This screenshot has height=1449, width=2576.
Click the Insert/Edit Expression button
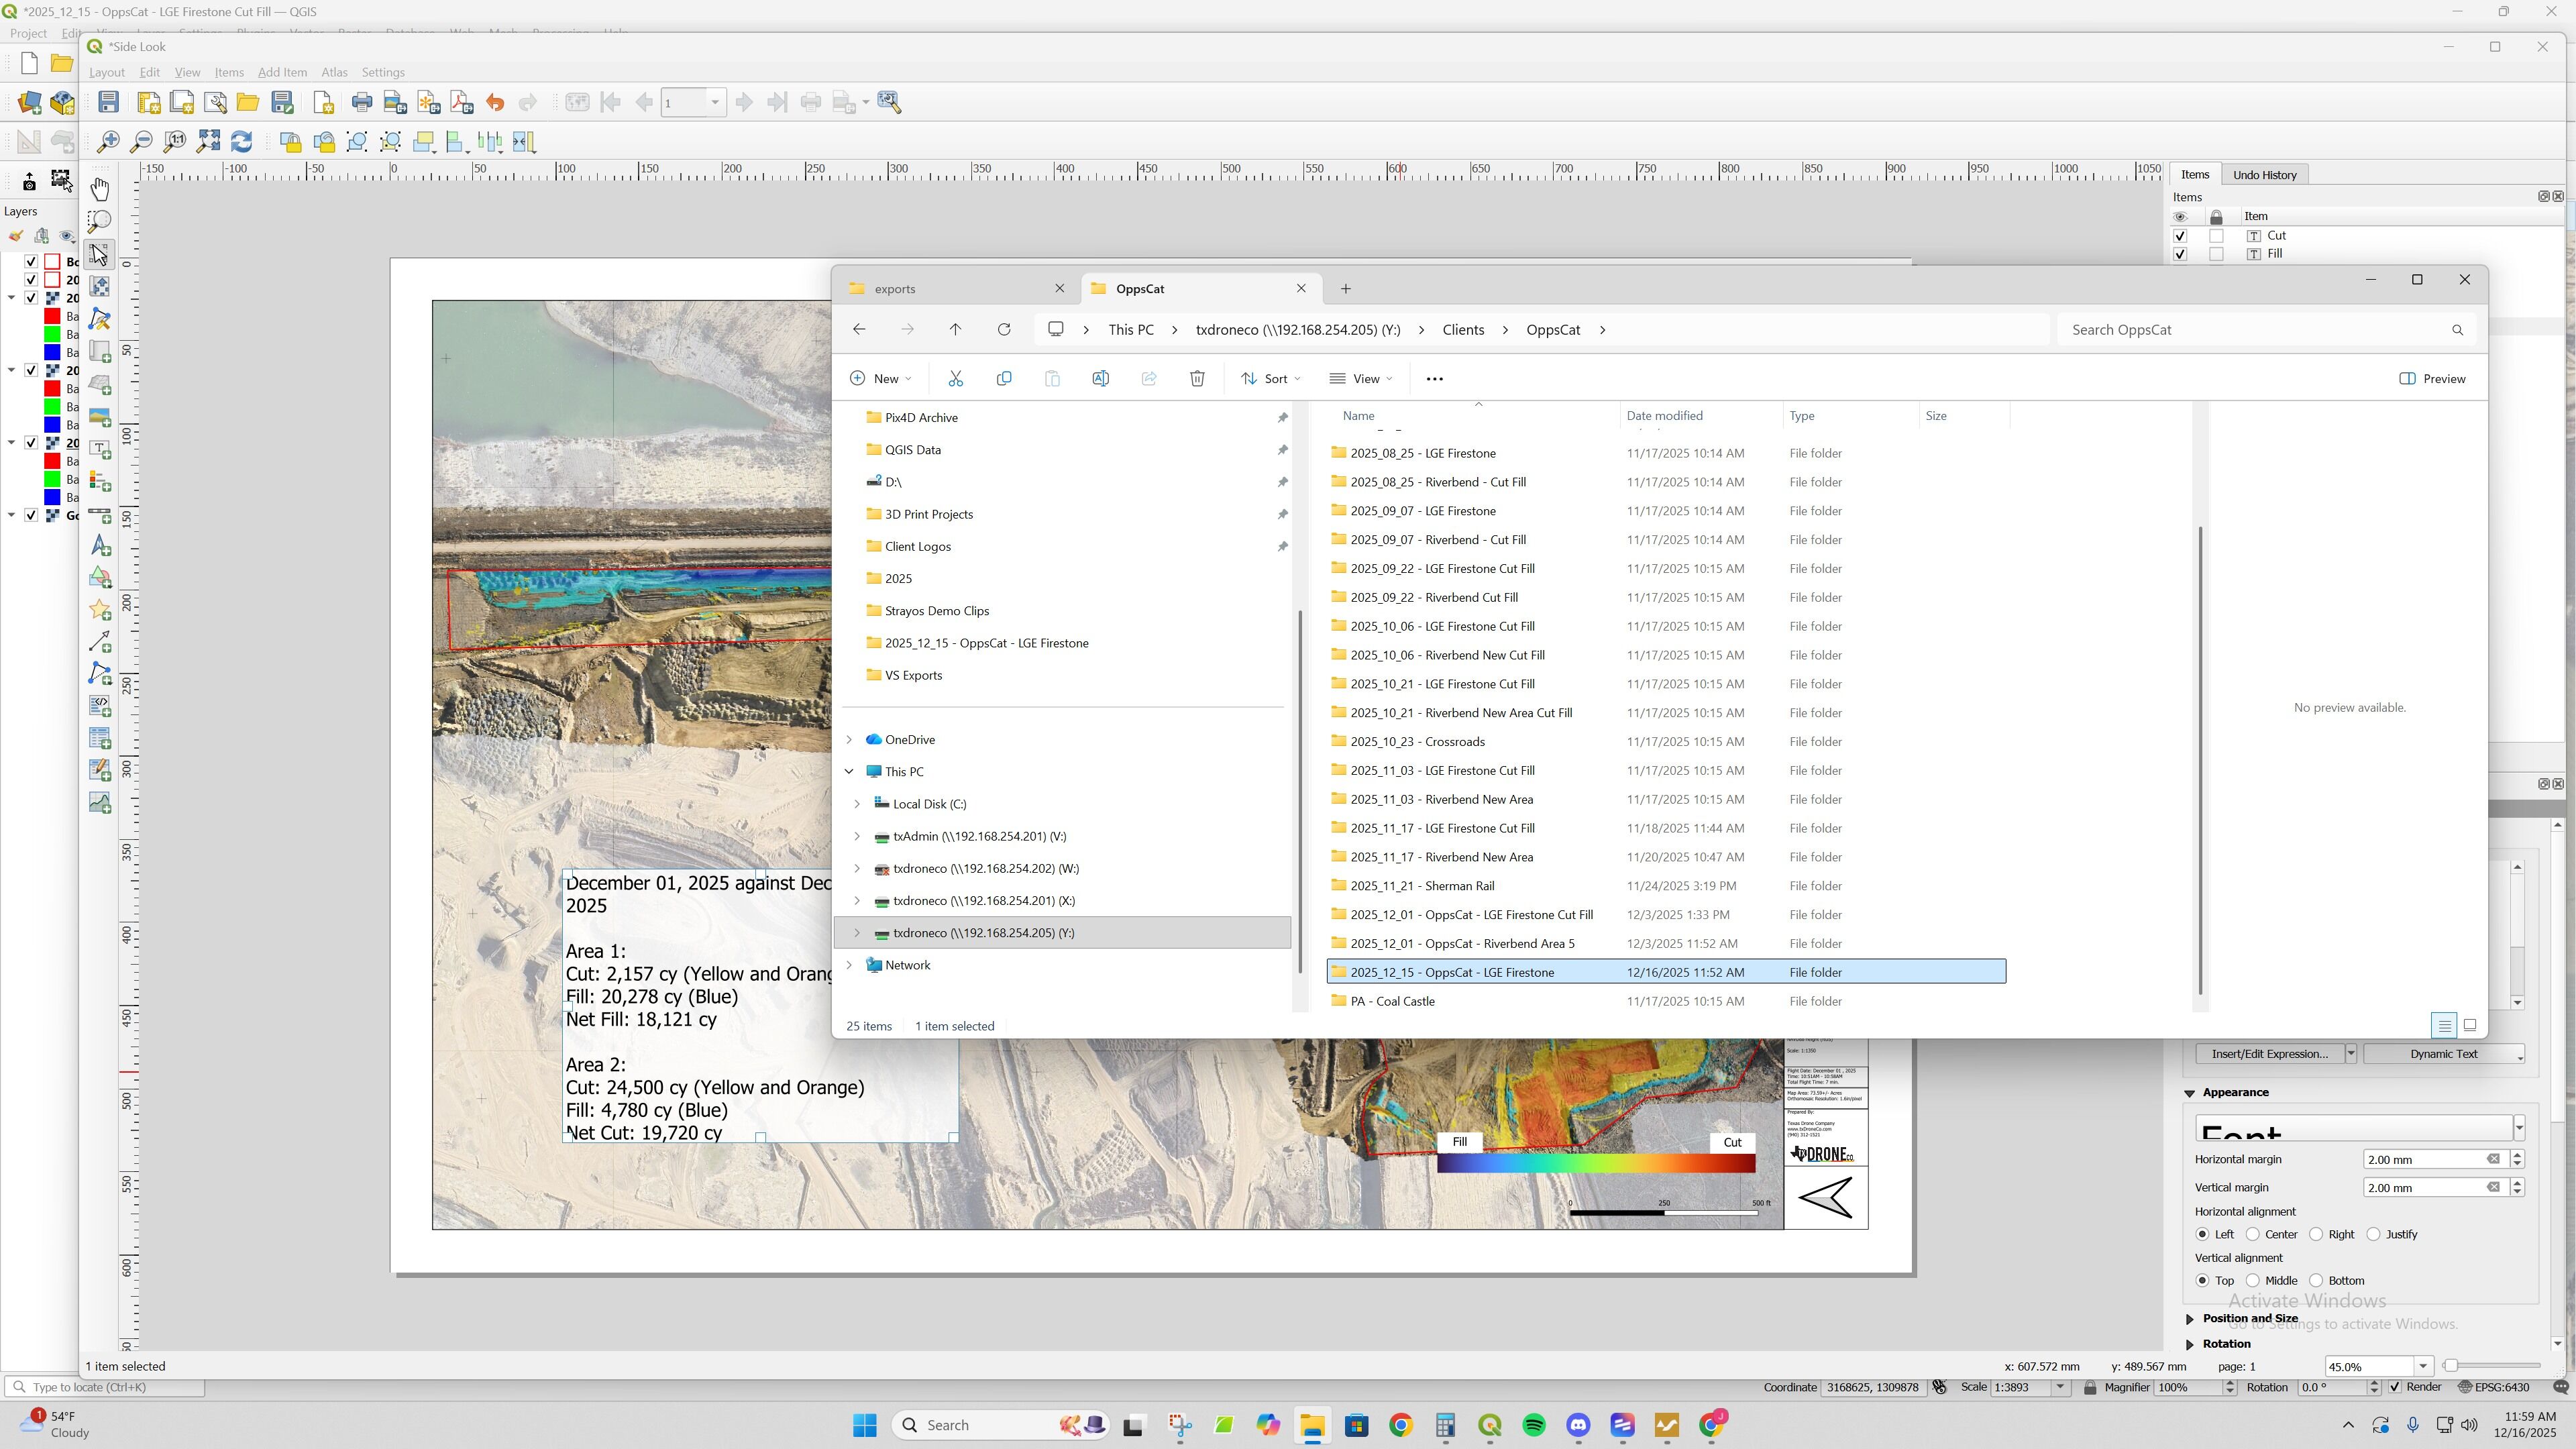click(2270, 1053)
